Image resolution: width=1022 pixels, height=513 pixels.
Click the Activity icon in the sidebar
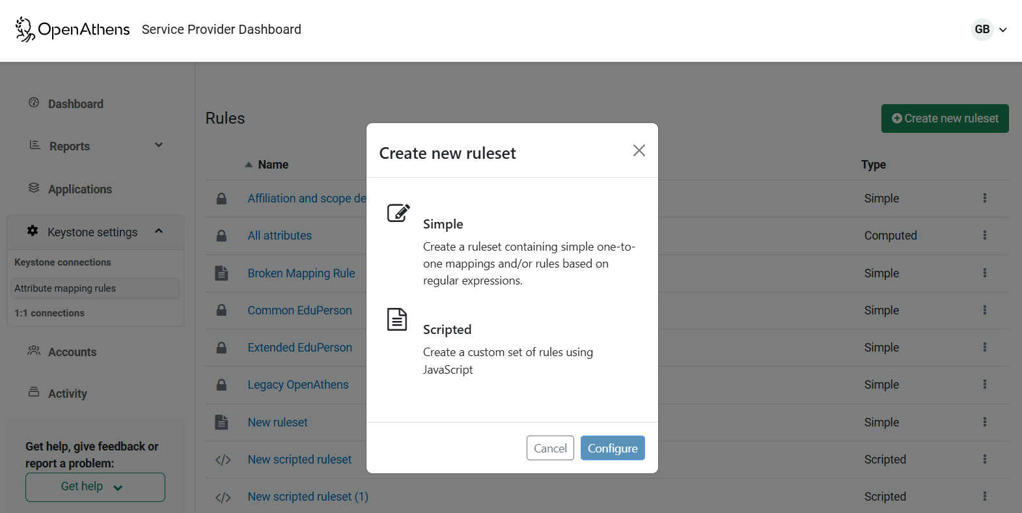point(33,393)
